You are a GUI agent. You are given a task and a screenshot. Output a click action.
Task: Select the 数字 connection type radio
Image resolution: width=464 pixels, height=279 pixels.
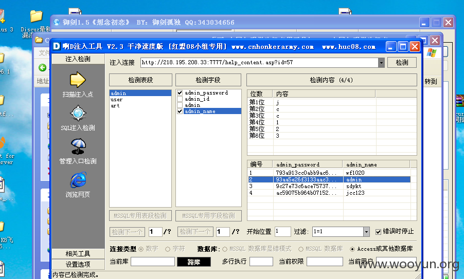pos(141,249)
